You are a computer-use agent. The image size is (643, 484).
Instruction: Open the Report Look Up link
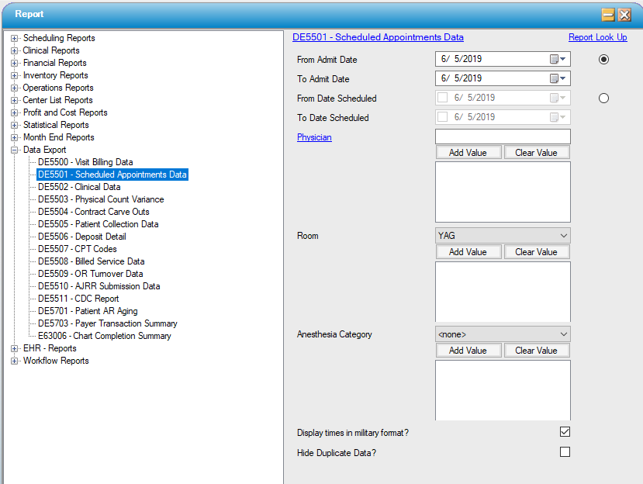[598, 36]
